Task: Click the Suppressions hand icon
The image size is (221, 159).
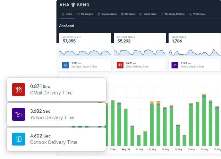Action: click(x=98, y=14)
